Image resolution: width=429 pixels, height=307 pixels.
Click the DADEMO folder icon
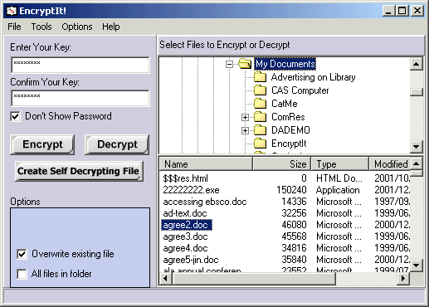click(260, 130)
